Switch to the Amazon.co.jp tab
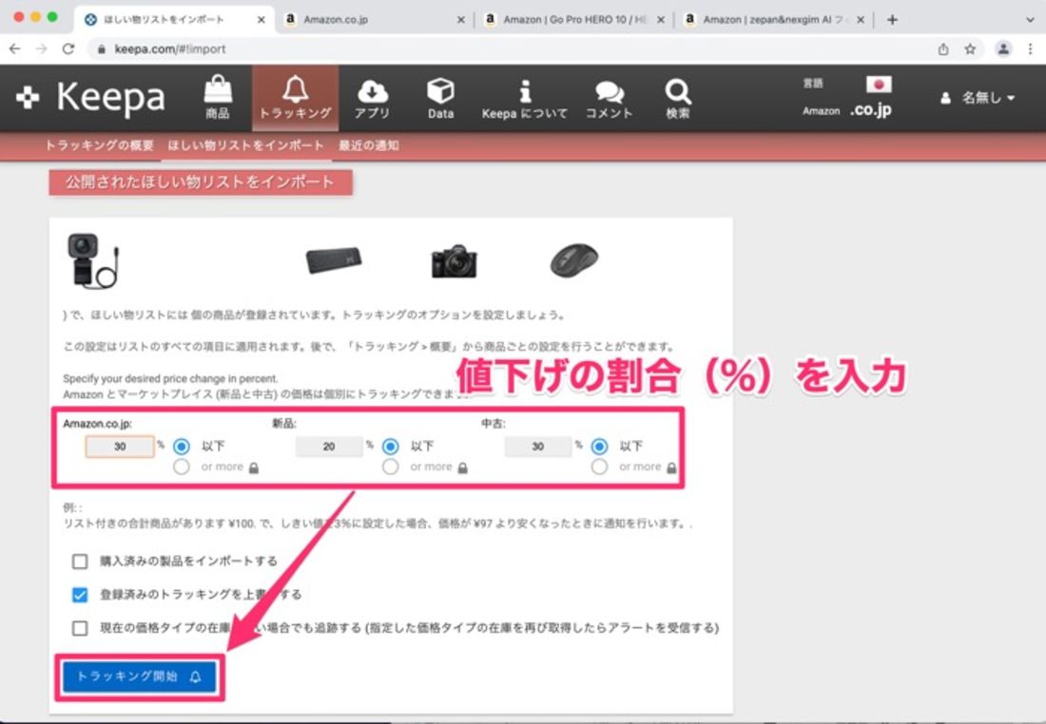The height and width of the screenshot is (724, 1046). [x=375, y=19]
